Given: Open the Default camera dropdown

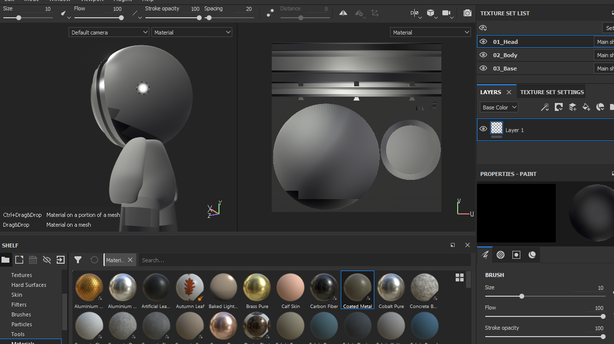Looking at the screenshot, I should pyautogui.click(x=108, y=33).
